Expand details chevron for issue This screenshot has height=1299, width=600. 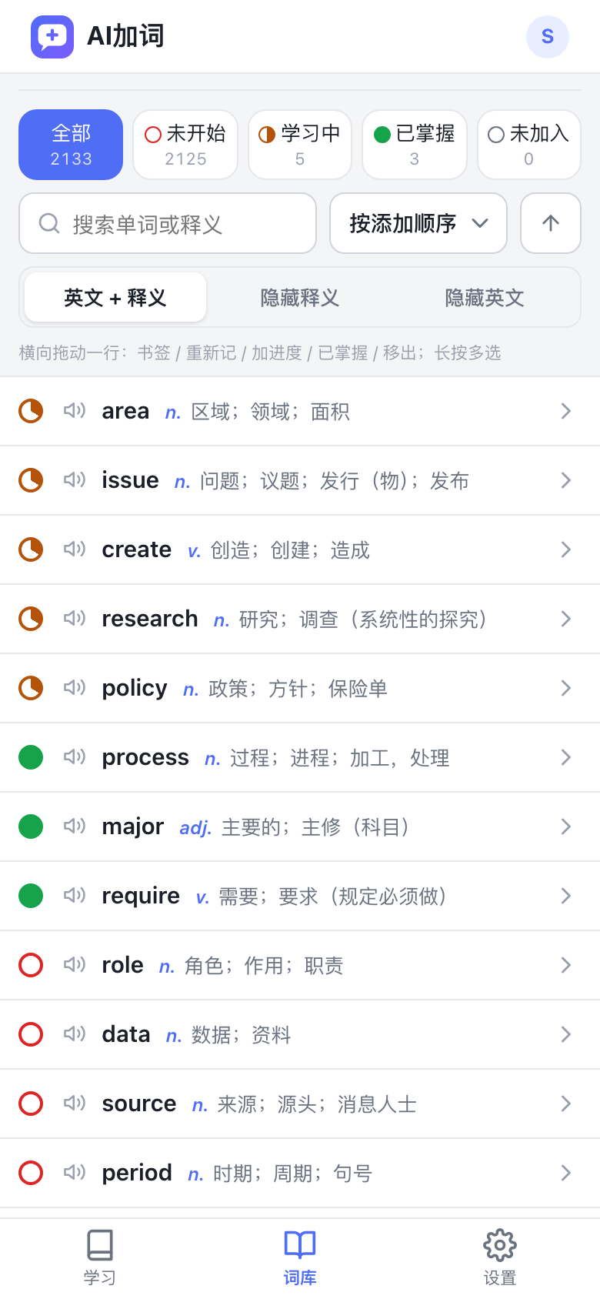click(566, 480)
